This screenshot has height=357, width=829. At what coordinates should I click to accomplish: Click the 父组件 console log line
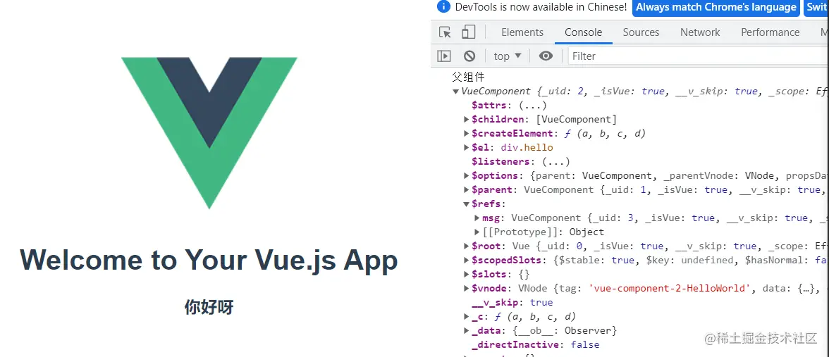click(x=468, y=77)
